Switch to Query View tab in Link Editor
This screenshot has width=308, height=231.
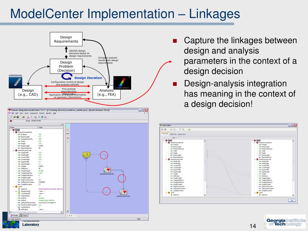coord(182,134)
